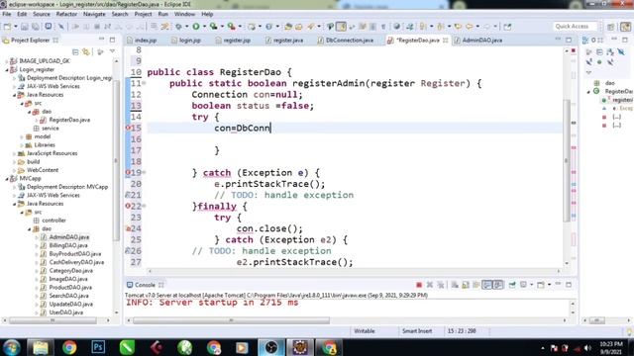Viewport: 634px width, 356px height.
Task: Click the External Tools run icon
Action: click(232, 27)
